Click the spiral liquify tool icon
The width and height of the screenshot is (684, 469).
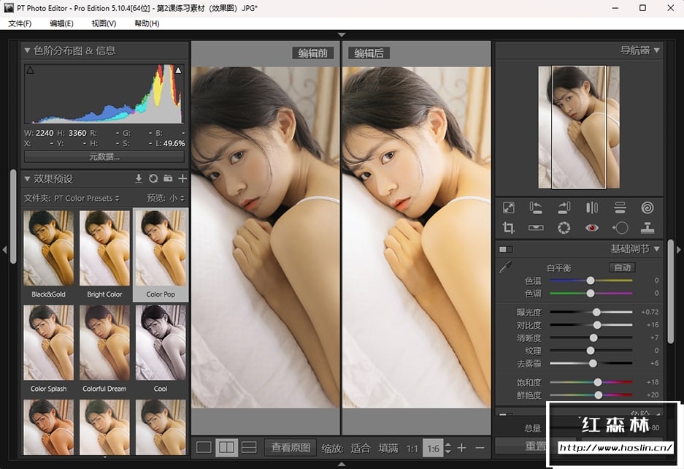coord(648,208)
